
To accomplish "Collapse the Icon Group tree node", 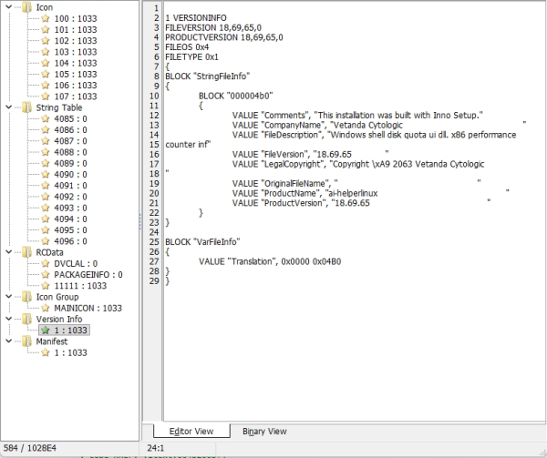I will pyautogui.click(x=9, y=297).
